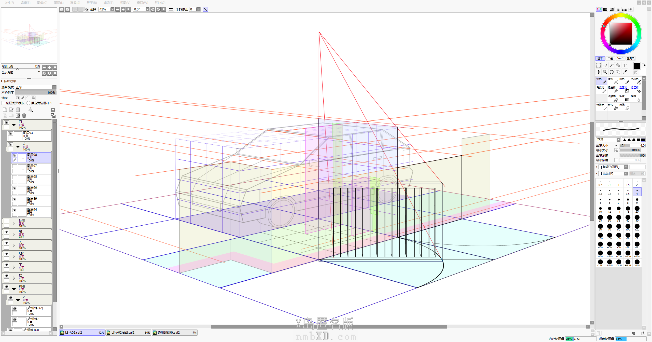Open the 【无纹理】 texture dropdown
The height and width of the screenshot is (342, 652).
626,174
